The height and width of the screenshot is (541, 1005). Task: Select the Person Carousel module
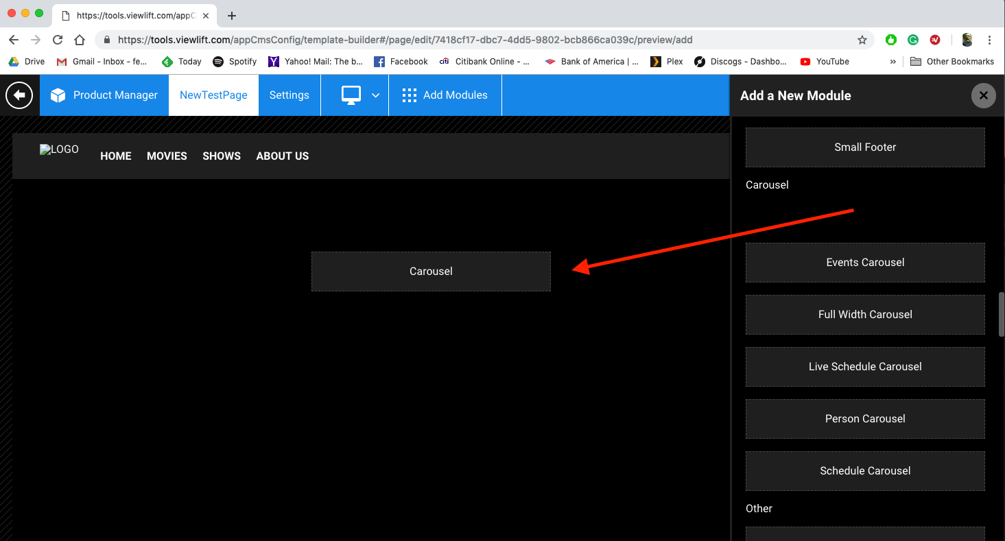[865, 419]
